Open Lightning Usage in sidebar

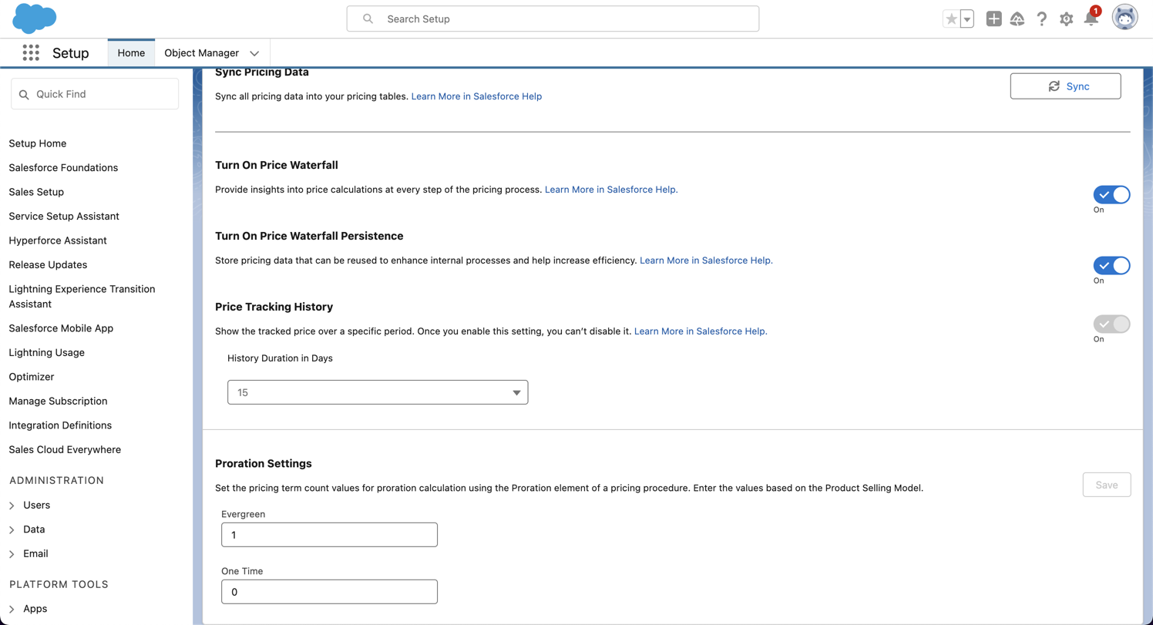tap(46, 352)
